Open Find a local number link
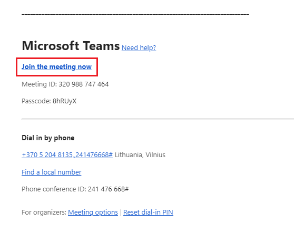 [52, 172]
